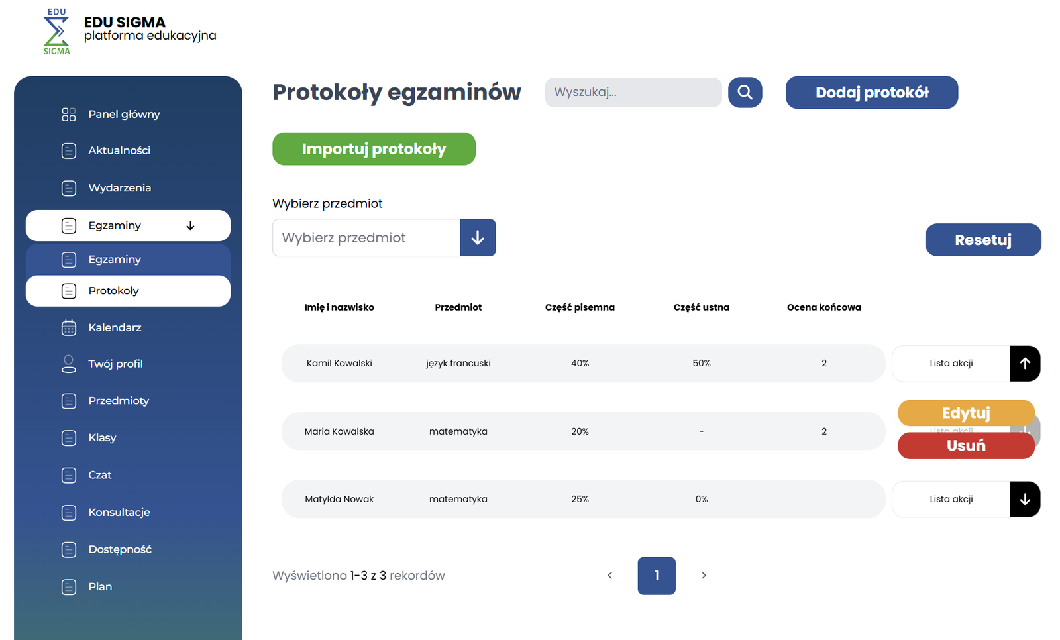The width and height of the screenshot is (1060, 640).
Task: Click the Aktualności sidebar icon
Action: point(69,151)
